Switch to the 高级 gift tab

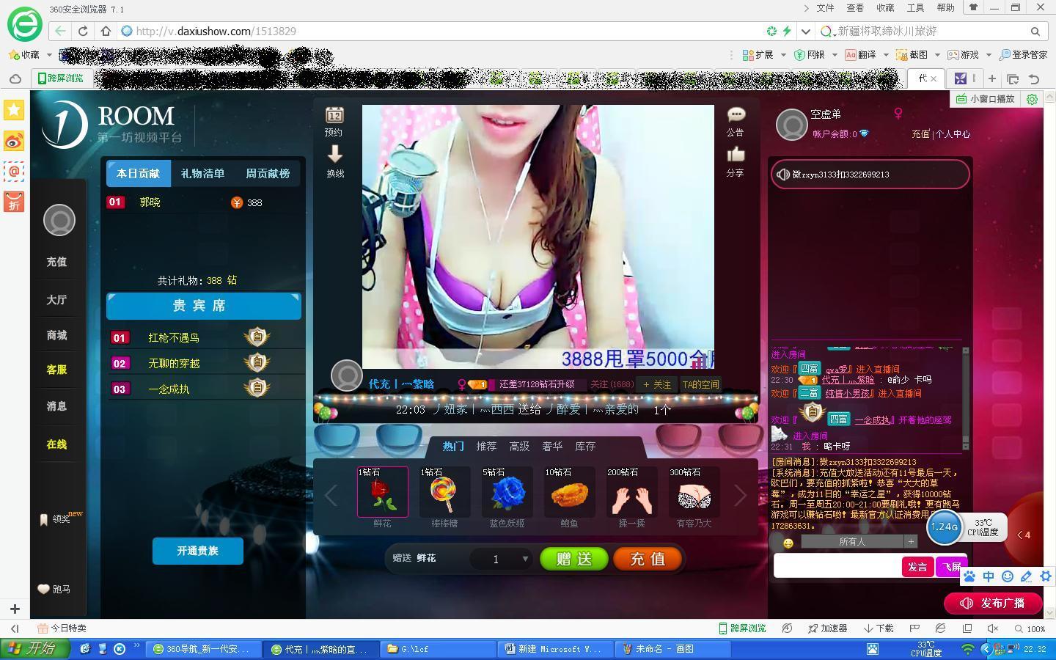click(519, 446)
